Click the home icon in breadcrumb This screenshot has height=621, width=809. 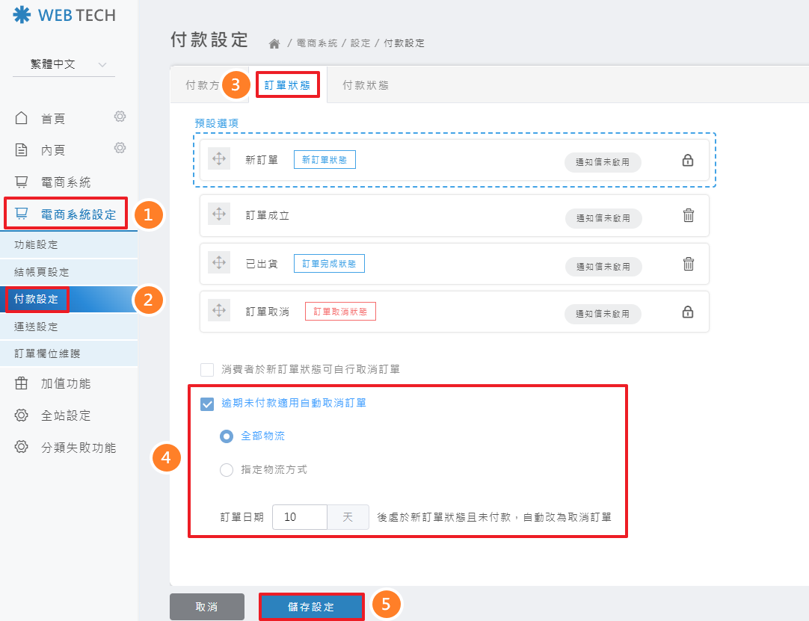click(x=274, y=43)
